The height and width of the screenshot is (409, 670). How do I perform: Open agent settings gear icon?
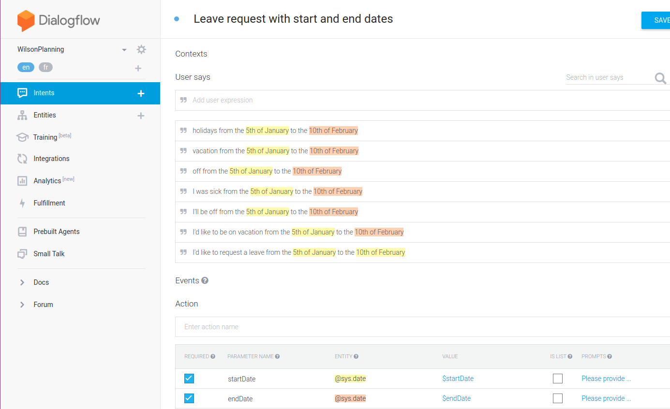click(x=141, y=49)
